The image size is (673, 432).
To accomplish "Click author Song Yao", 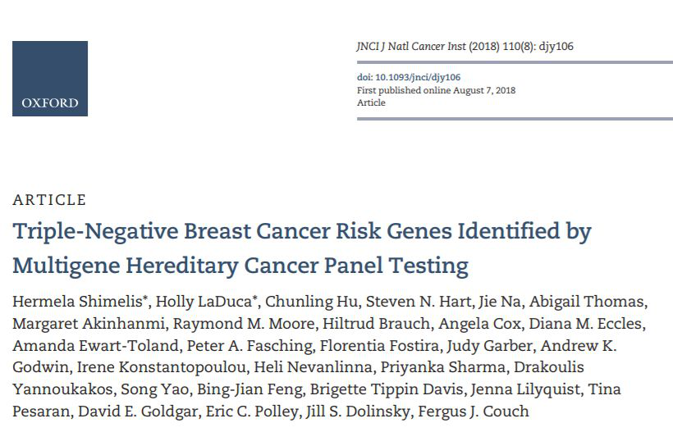I will pos(154,389).
